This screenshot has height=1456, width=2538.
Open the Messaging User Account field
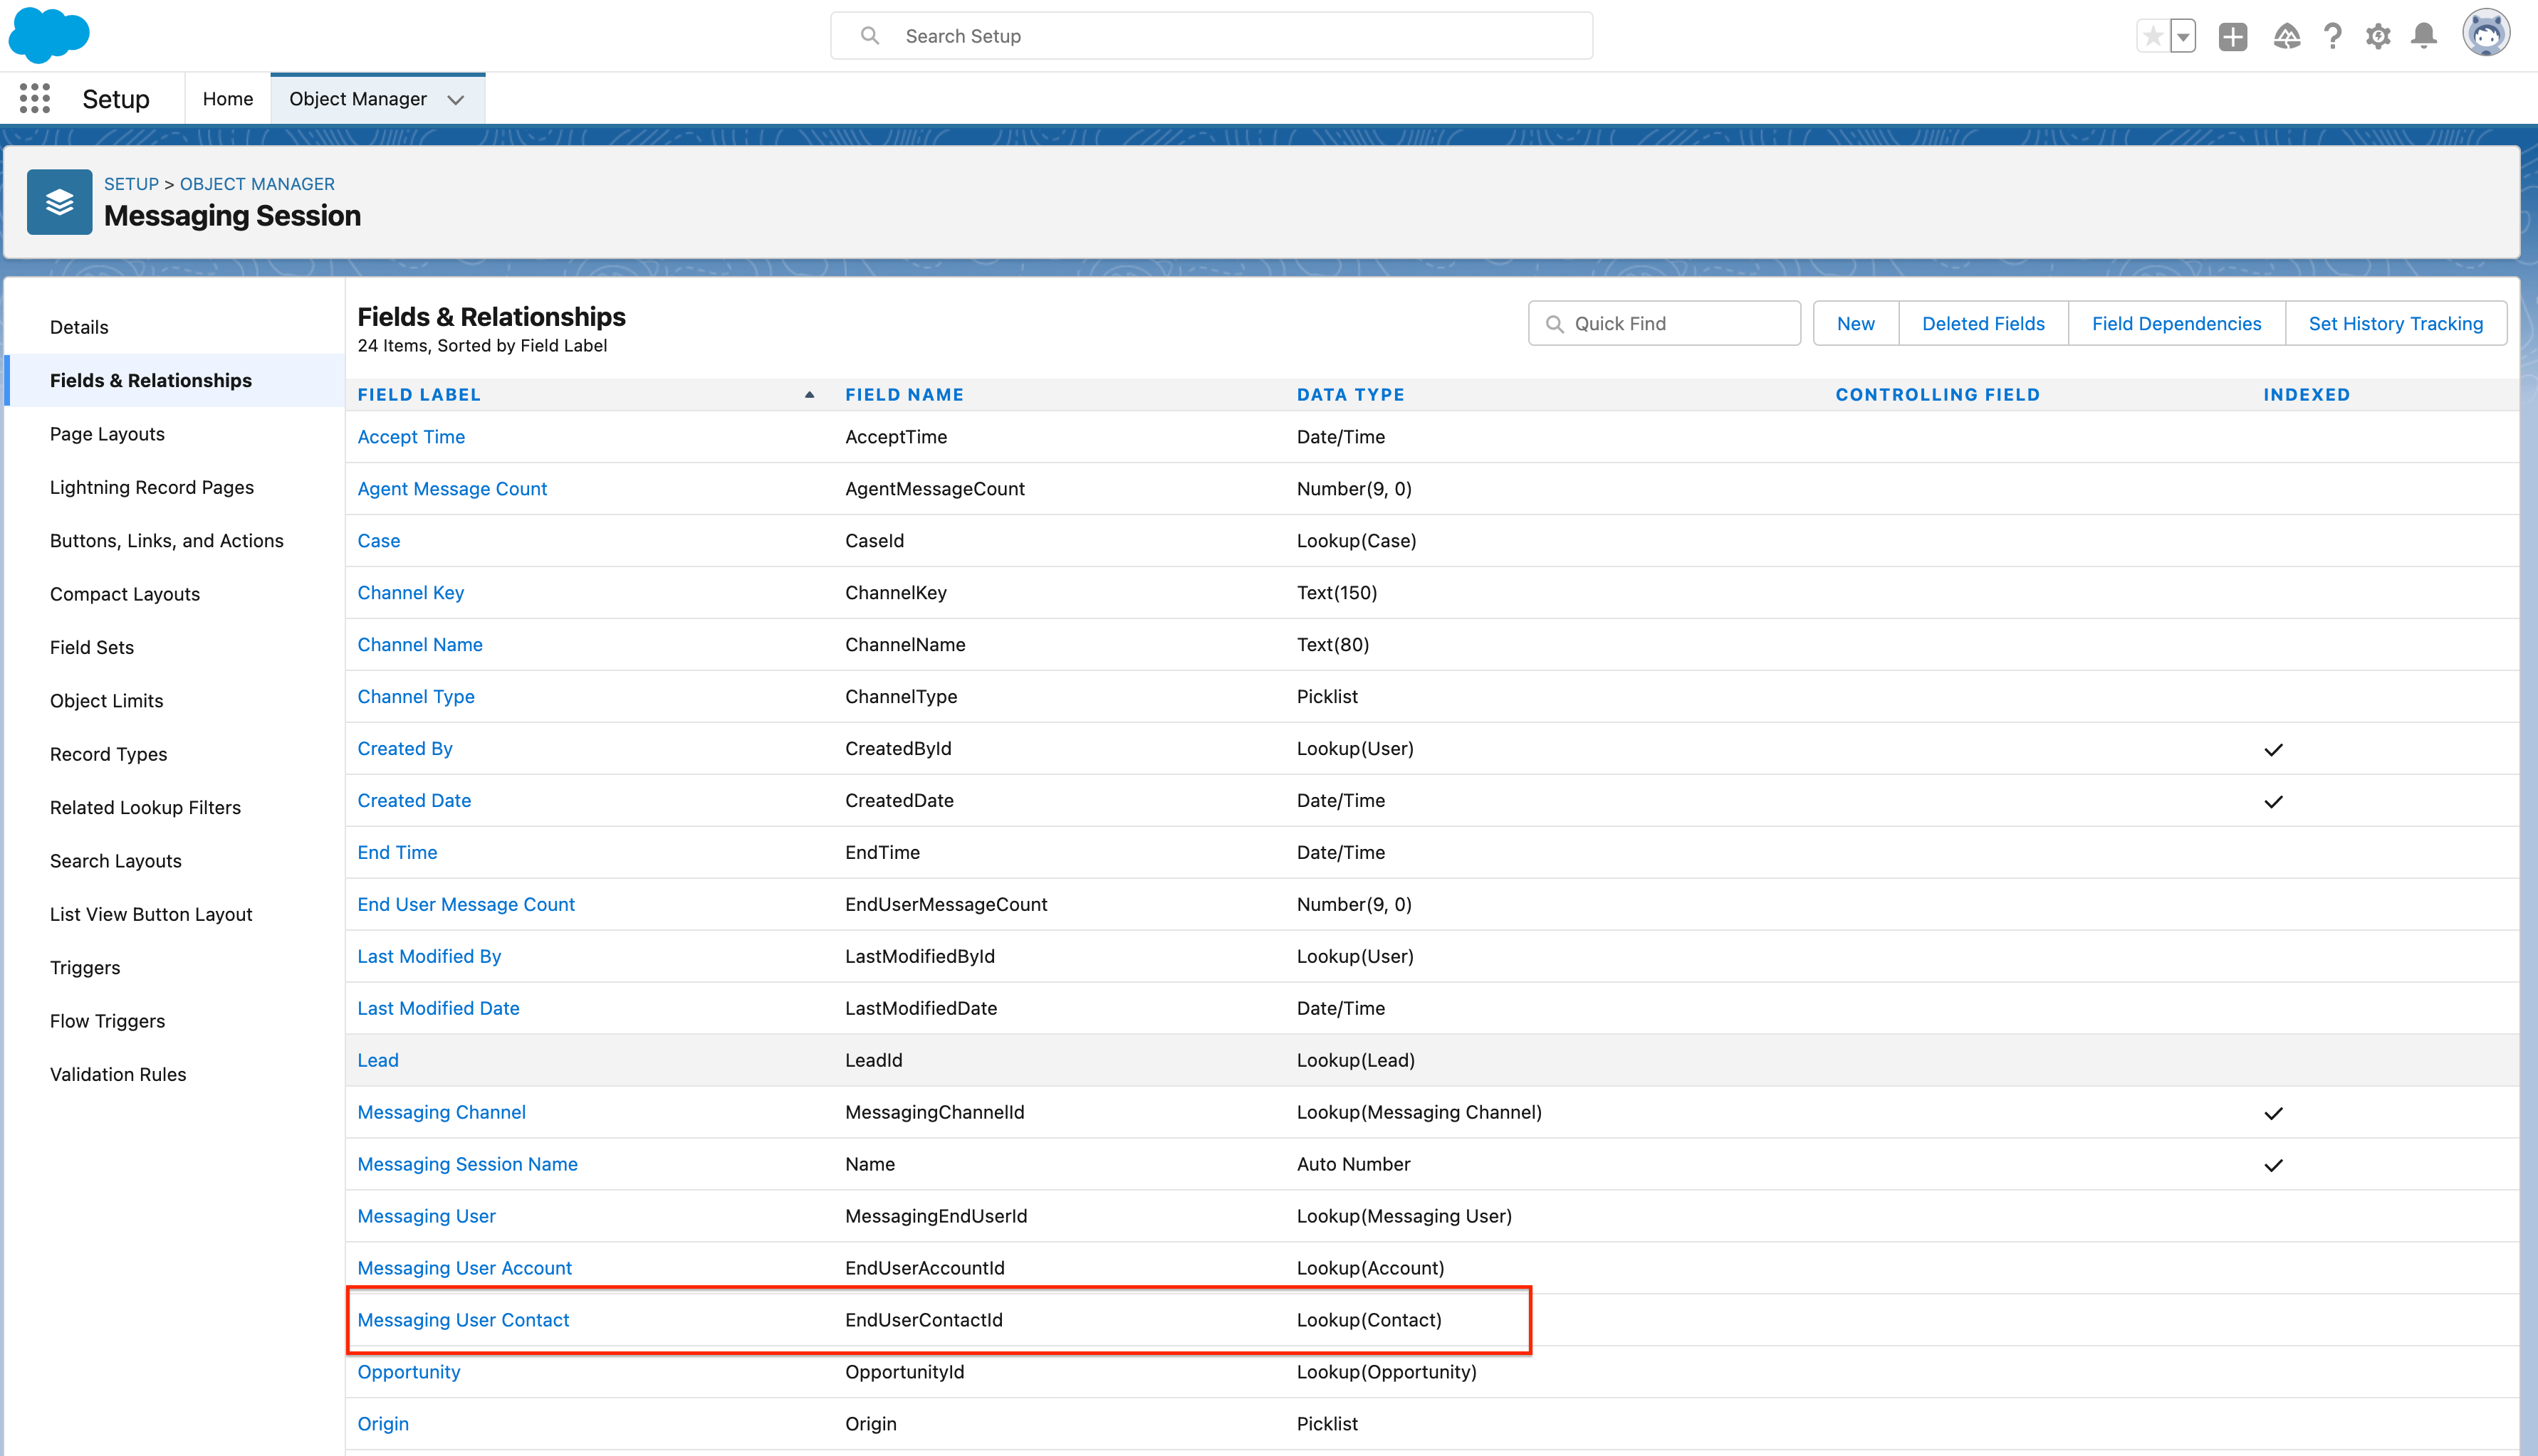[x=464, y=1269]
